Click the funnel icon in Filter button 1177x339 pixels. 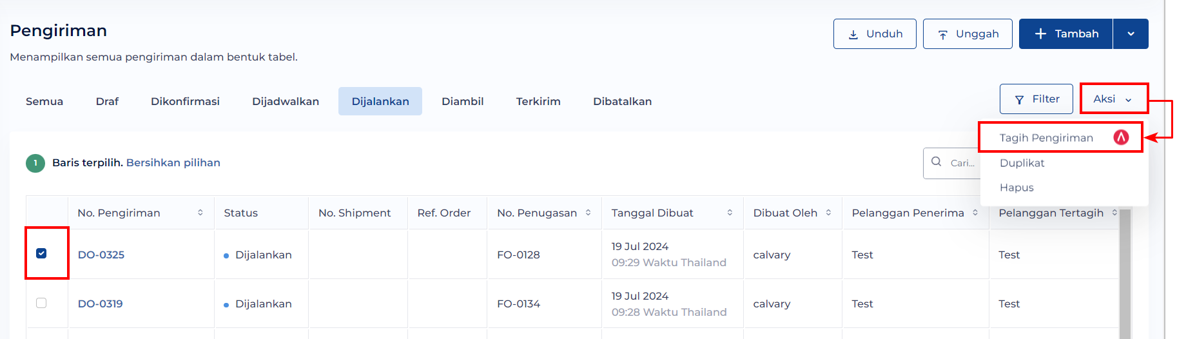click(x=1019, y=99)
